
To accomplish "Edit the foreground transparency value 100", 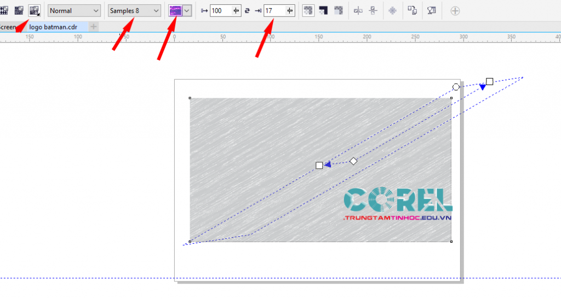I will click(x=221, y=11).
